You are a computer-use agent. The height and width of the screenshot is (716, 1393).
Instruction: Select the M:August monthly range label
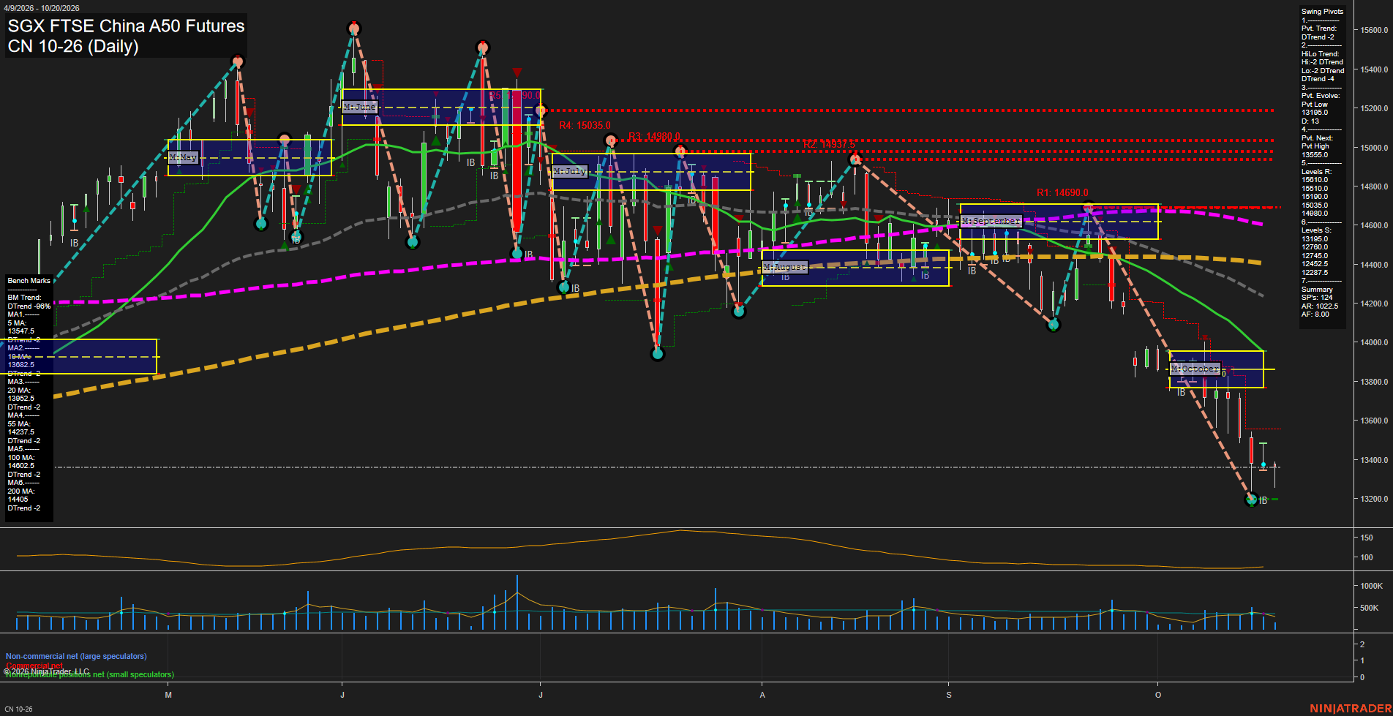tap(785, 267)
